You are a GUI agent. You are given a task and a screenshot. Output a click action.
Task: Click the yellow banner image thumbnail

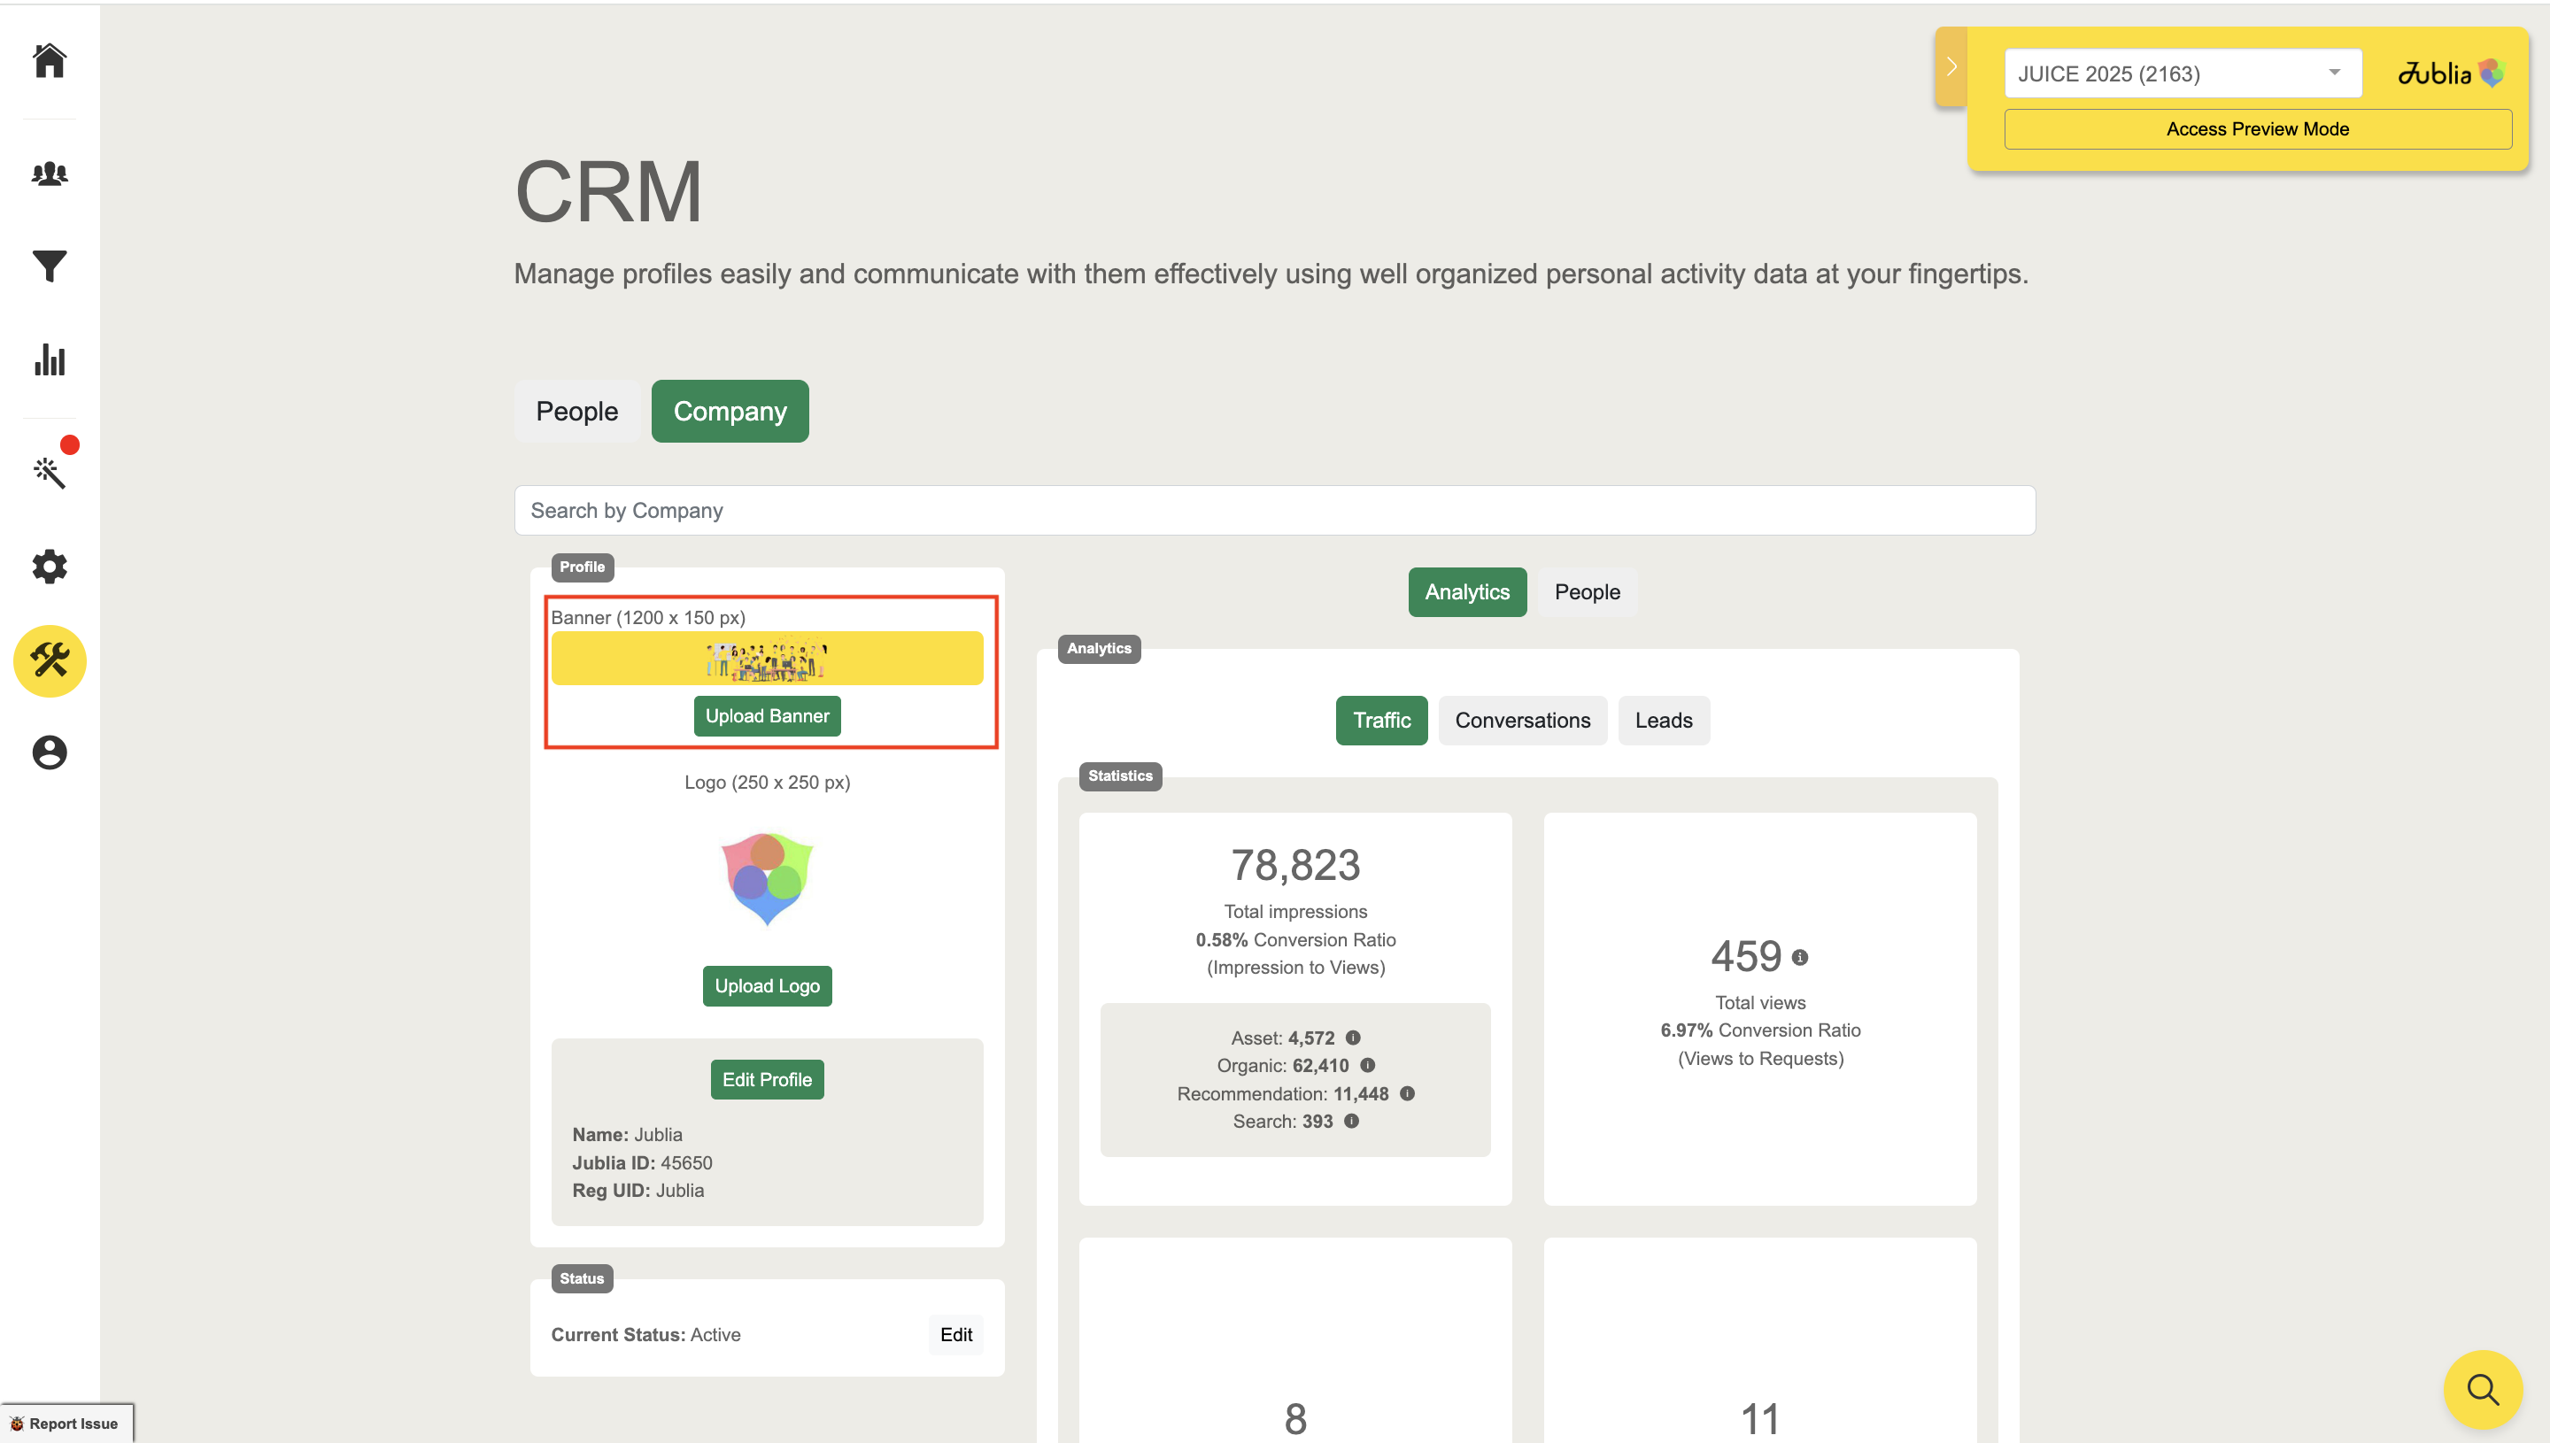766,658
